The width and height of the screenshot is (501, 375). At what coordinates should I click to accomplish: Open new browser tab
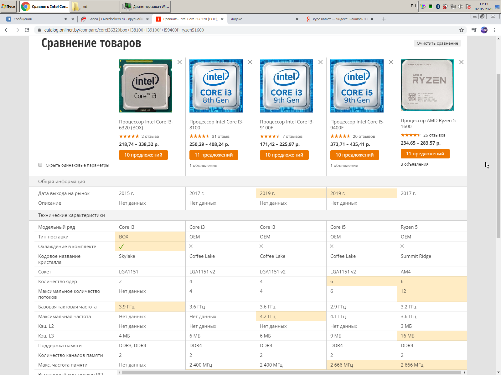click(x=384, y=19)
